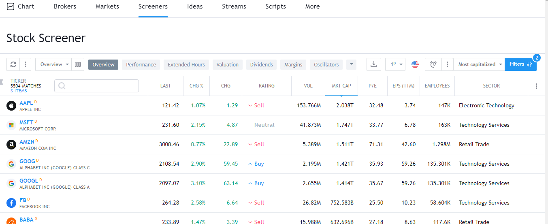This screenshot has height=224, width=548.
Task: Open the AAPL ticker link
Action: tap(26, 103)
